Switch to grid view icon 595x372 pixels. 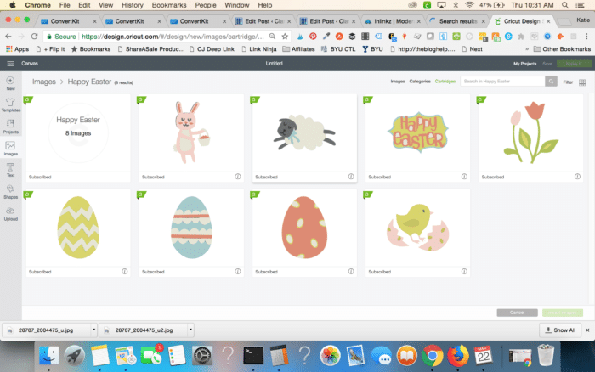582,82
